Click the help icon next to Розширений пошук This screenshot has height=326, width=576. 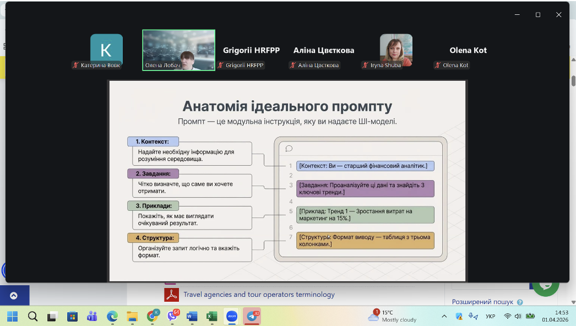pyautogui.click(x=520, y=302)
